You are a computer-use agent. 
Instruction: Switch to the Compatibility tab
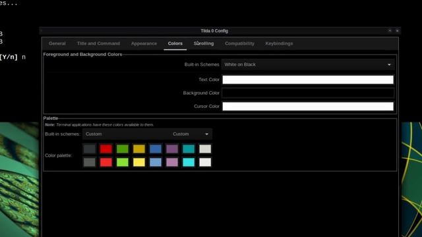pos(239,43)
